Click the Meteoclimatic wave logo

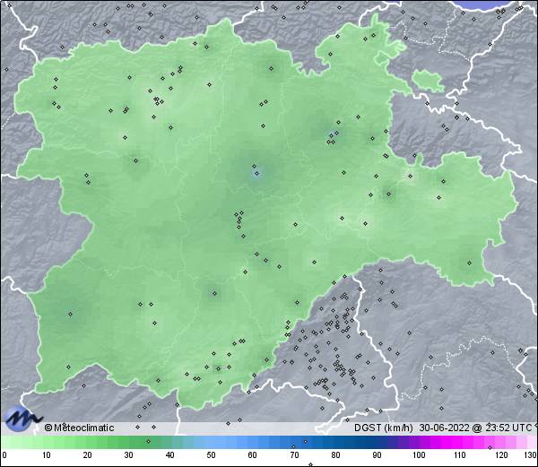pos(22,419)
